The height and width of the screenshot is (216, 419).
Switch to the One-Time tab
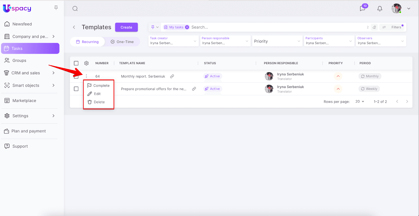[x=122, y=42]
